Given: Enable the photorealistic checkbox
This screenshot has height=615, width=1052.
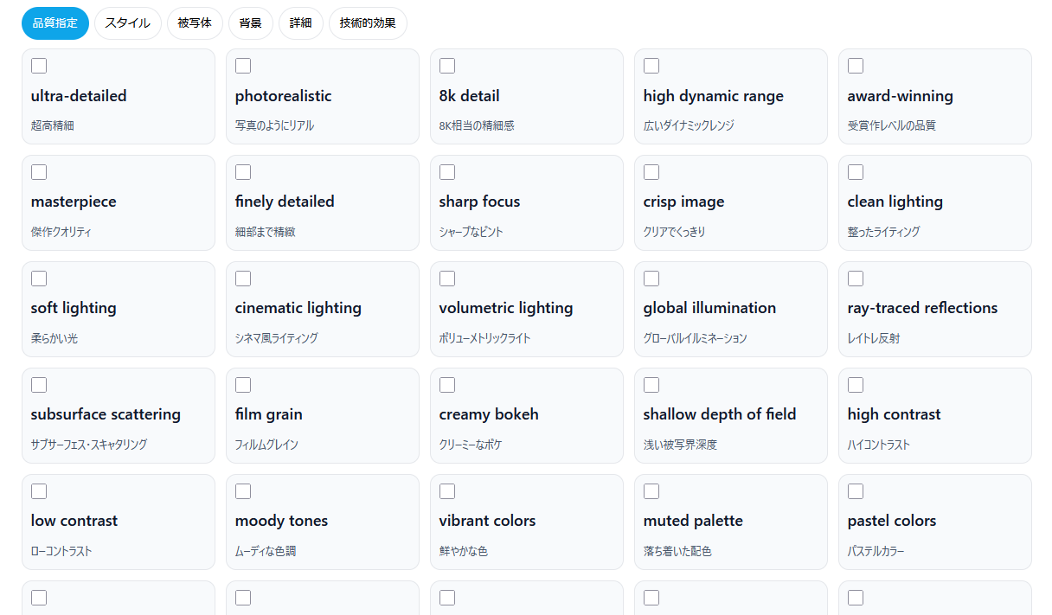Looking at the screenshot, I should (243, 66).
